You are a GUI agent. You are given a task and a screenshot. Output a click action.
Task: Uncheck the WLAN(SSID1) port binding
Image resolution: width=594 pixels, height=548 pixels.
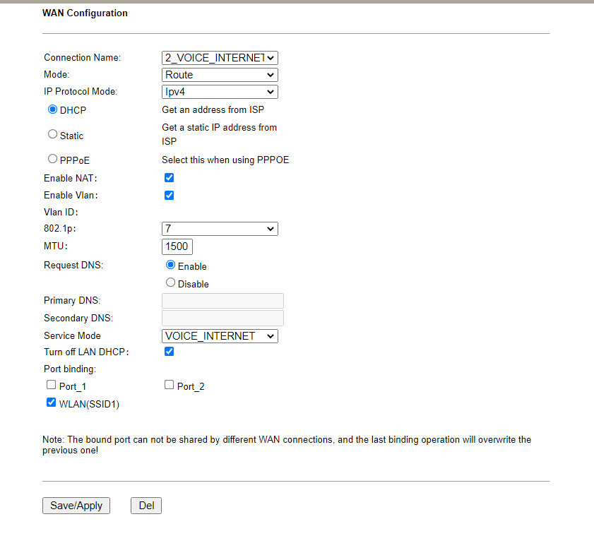51,403
